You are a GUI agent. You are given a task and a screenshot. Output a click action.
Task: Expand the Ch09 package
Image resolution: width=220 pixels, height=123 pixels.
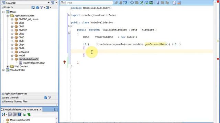click(x=12, y=34)
